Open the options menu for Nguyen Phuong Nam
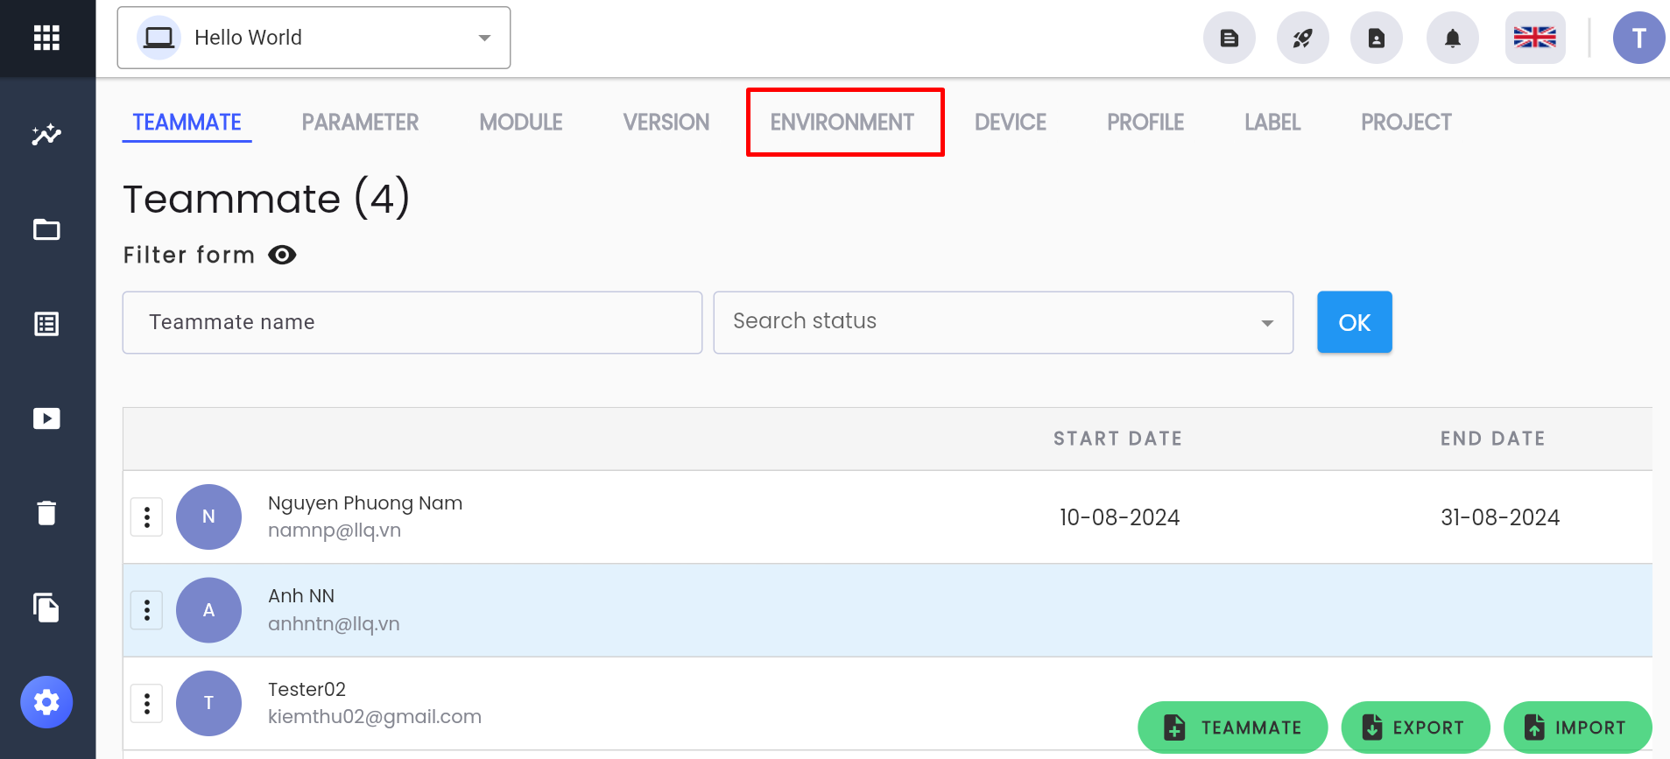Viewport: 1670px width, 759px height. point(147,517)
